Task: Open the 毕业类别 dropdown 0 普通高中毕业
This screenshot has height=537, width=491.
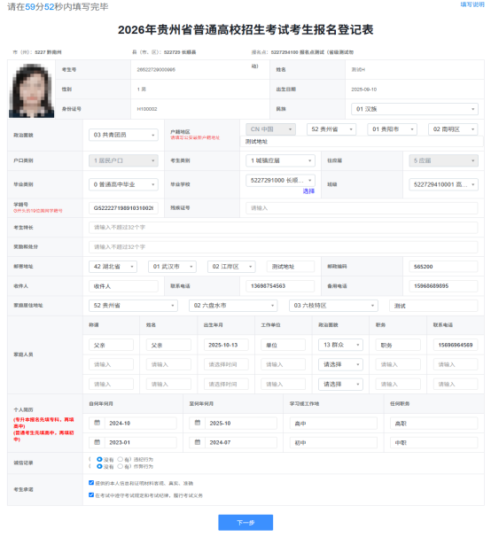Action: point(123,184)
